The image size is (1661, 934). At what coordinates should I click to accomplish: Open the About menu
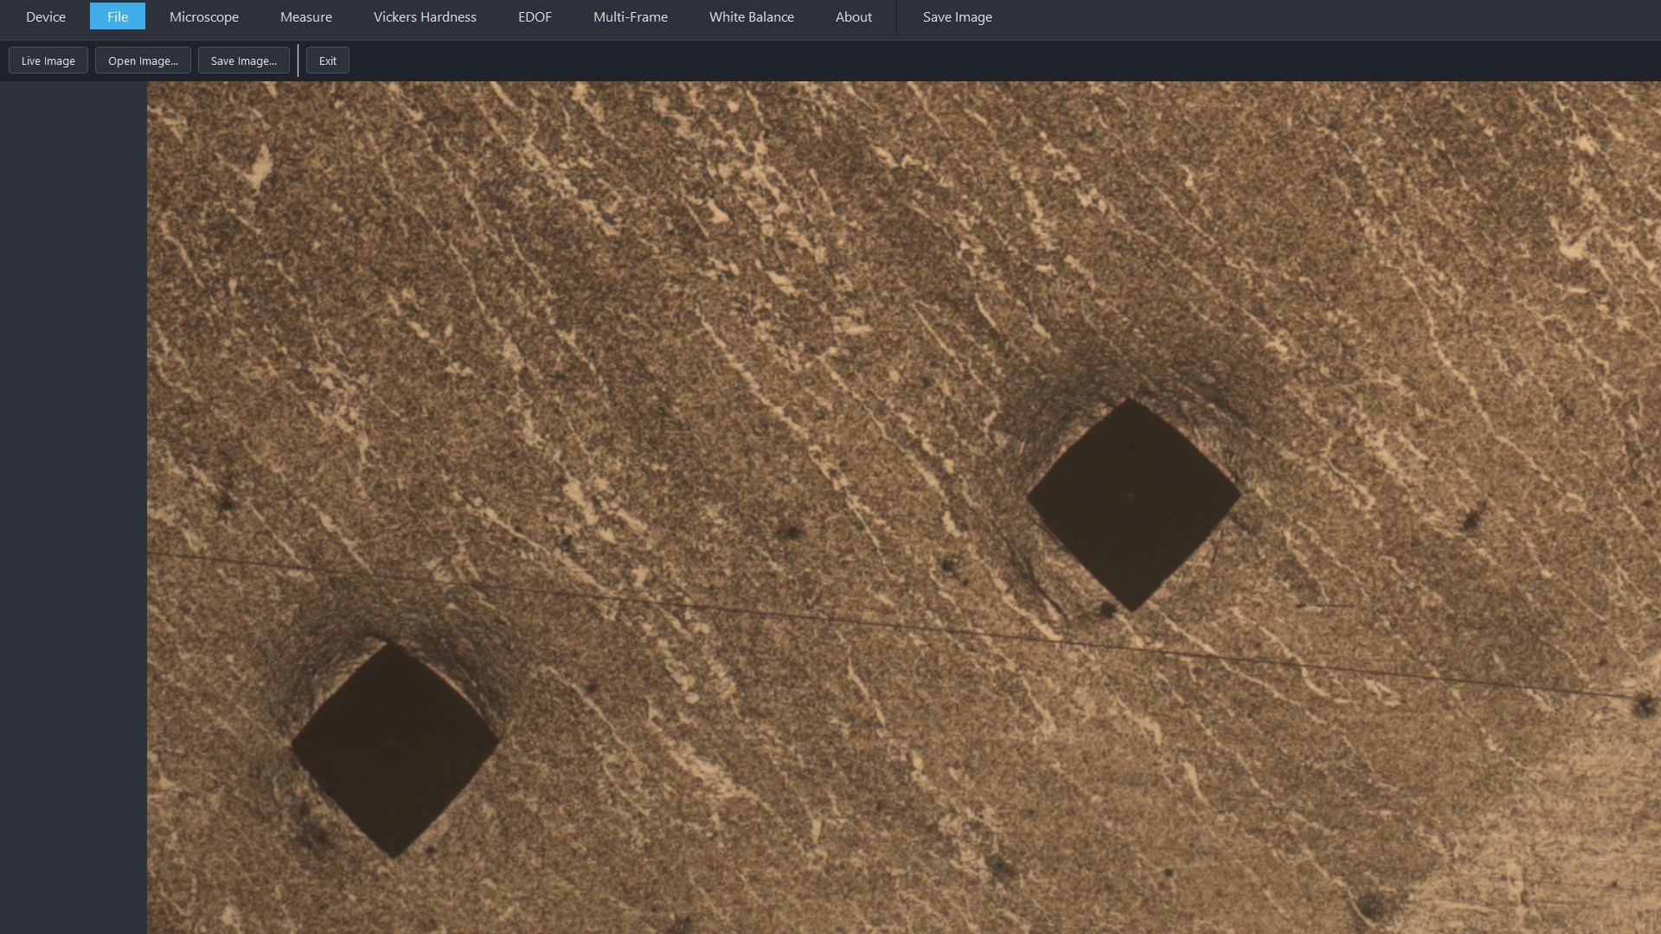tap(854, 16)
